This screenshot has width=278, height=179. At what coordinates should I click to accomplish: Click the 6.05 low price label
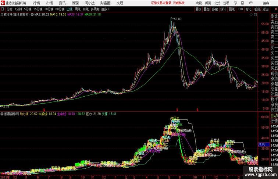click(x=6, y=107)
